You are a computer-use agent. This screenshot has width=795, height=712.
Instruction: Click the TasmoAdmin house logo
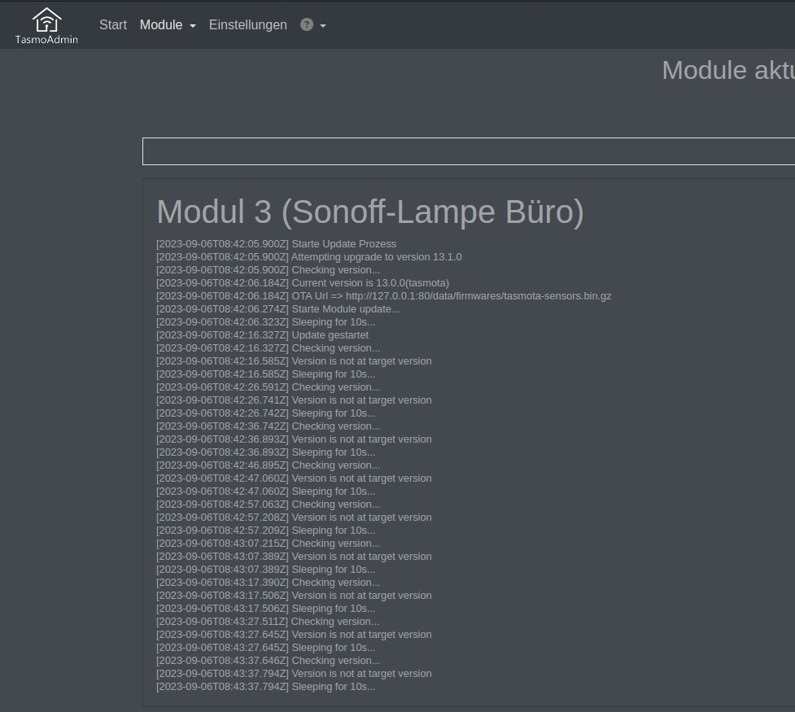tap(46, 25)
